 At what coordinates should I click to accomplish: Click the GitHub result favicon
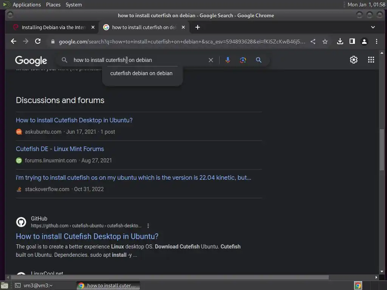(x=21, y=222)
